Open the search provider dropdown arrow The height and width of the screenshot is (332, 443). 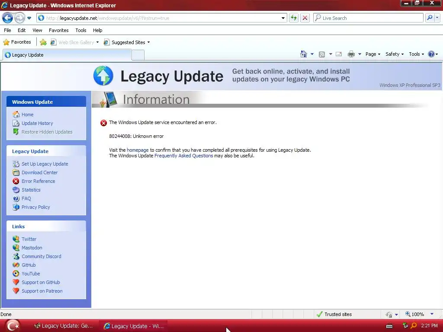coord(437,18)
